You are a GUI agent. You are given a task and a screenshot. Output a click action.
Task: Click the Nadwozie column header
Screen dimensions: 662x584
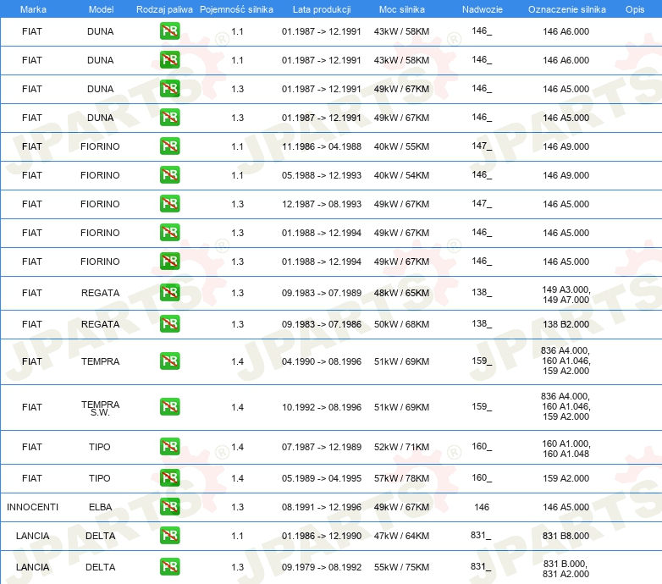click(483, 9)
